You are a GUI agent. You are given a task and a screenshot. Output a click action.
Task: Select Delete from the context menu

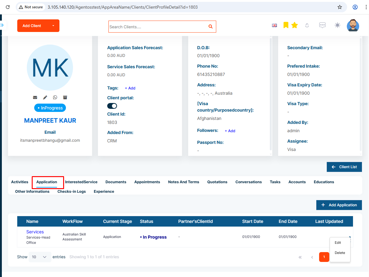pyautogui.click(x=340, y=253)
